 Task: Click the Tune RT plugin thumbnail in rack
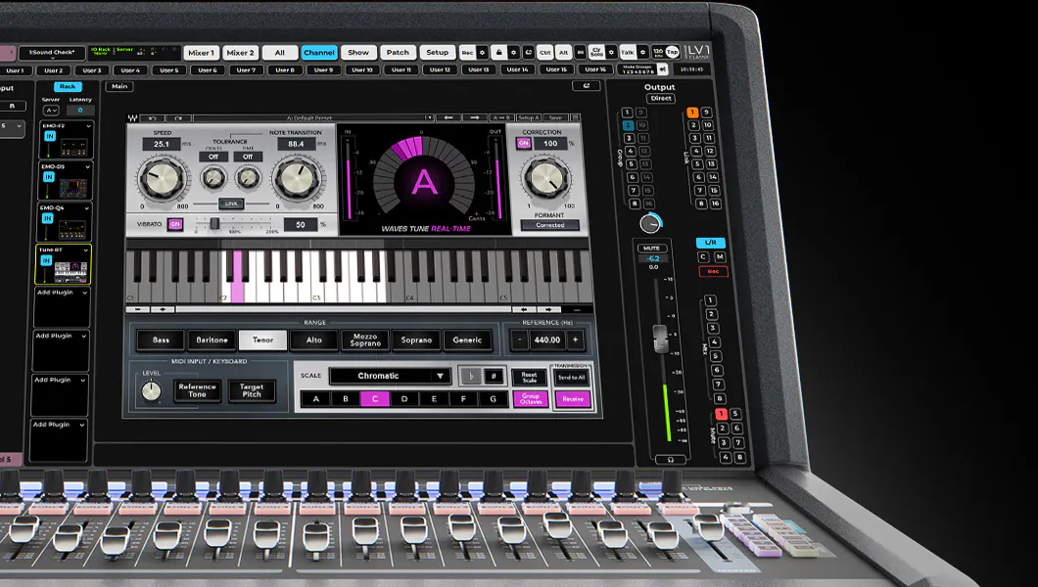point(71,272)
